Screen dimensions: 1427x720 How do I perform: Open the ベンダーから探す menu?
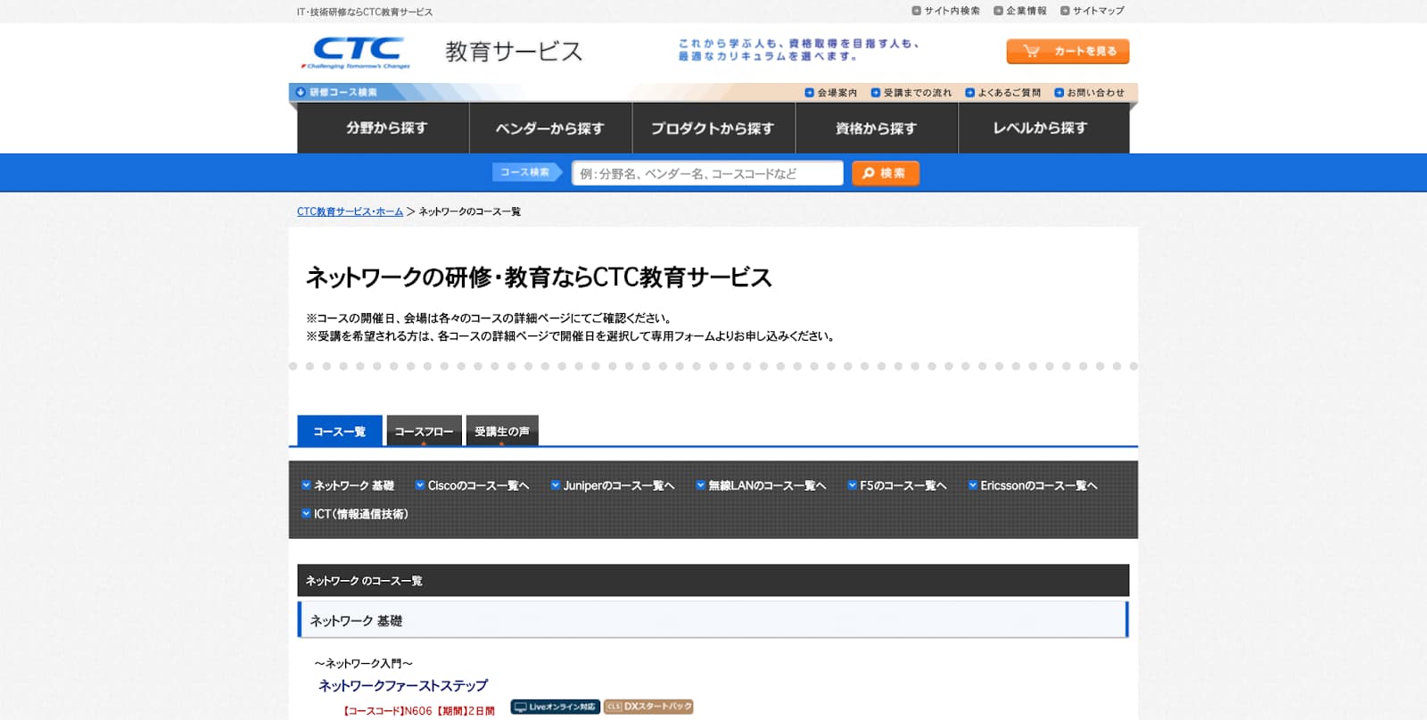tap(550, 128)
